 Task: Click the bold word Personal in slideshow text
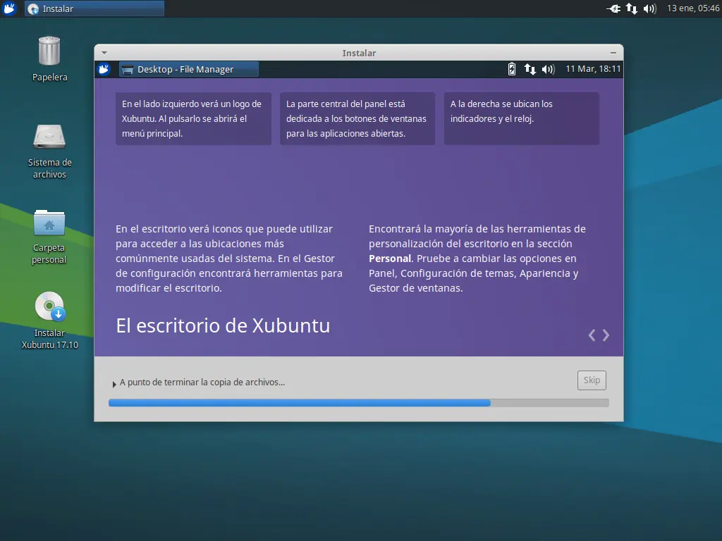coord(389,259)
